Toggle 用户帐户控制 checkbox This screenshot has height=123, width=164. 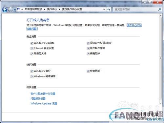tap(88, 49)
